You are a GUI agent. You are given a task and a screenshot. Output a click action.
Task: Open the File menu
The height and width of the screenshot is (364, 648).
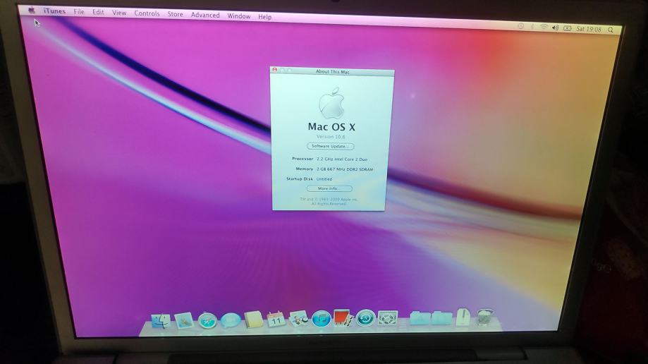79,11
